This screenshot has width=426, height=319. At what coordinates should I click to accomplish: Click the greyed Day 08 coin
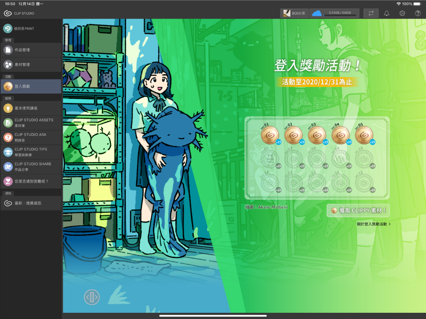tap(317, 159)
